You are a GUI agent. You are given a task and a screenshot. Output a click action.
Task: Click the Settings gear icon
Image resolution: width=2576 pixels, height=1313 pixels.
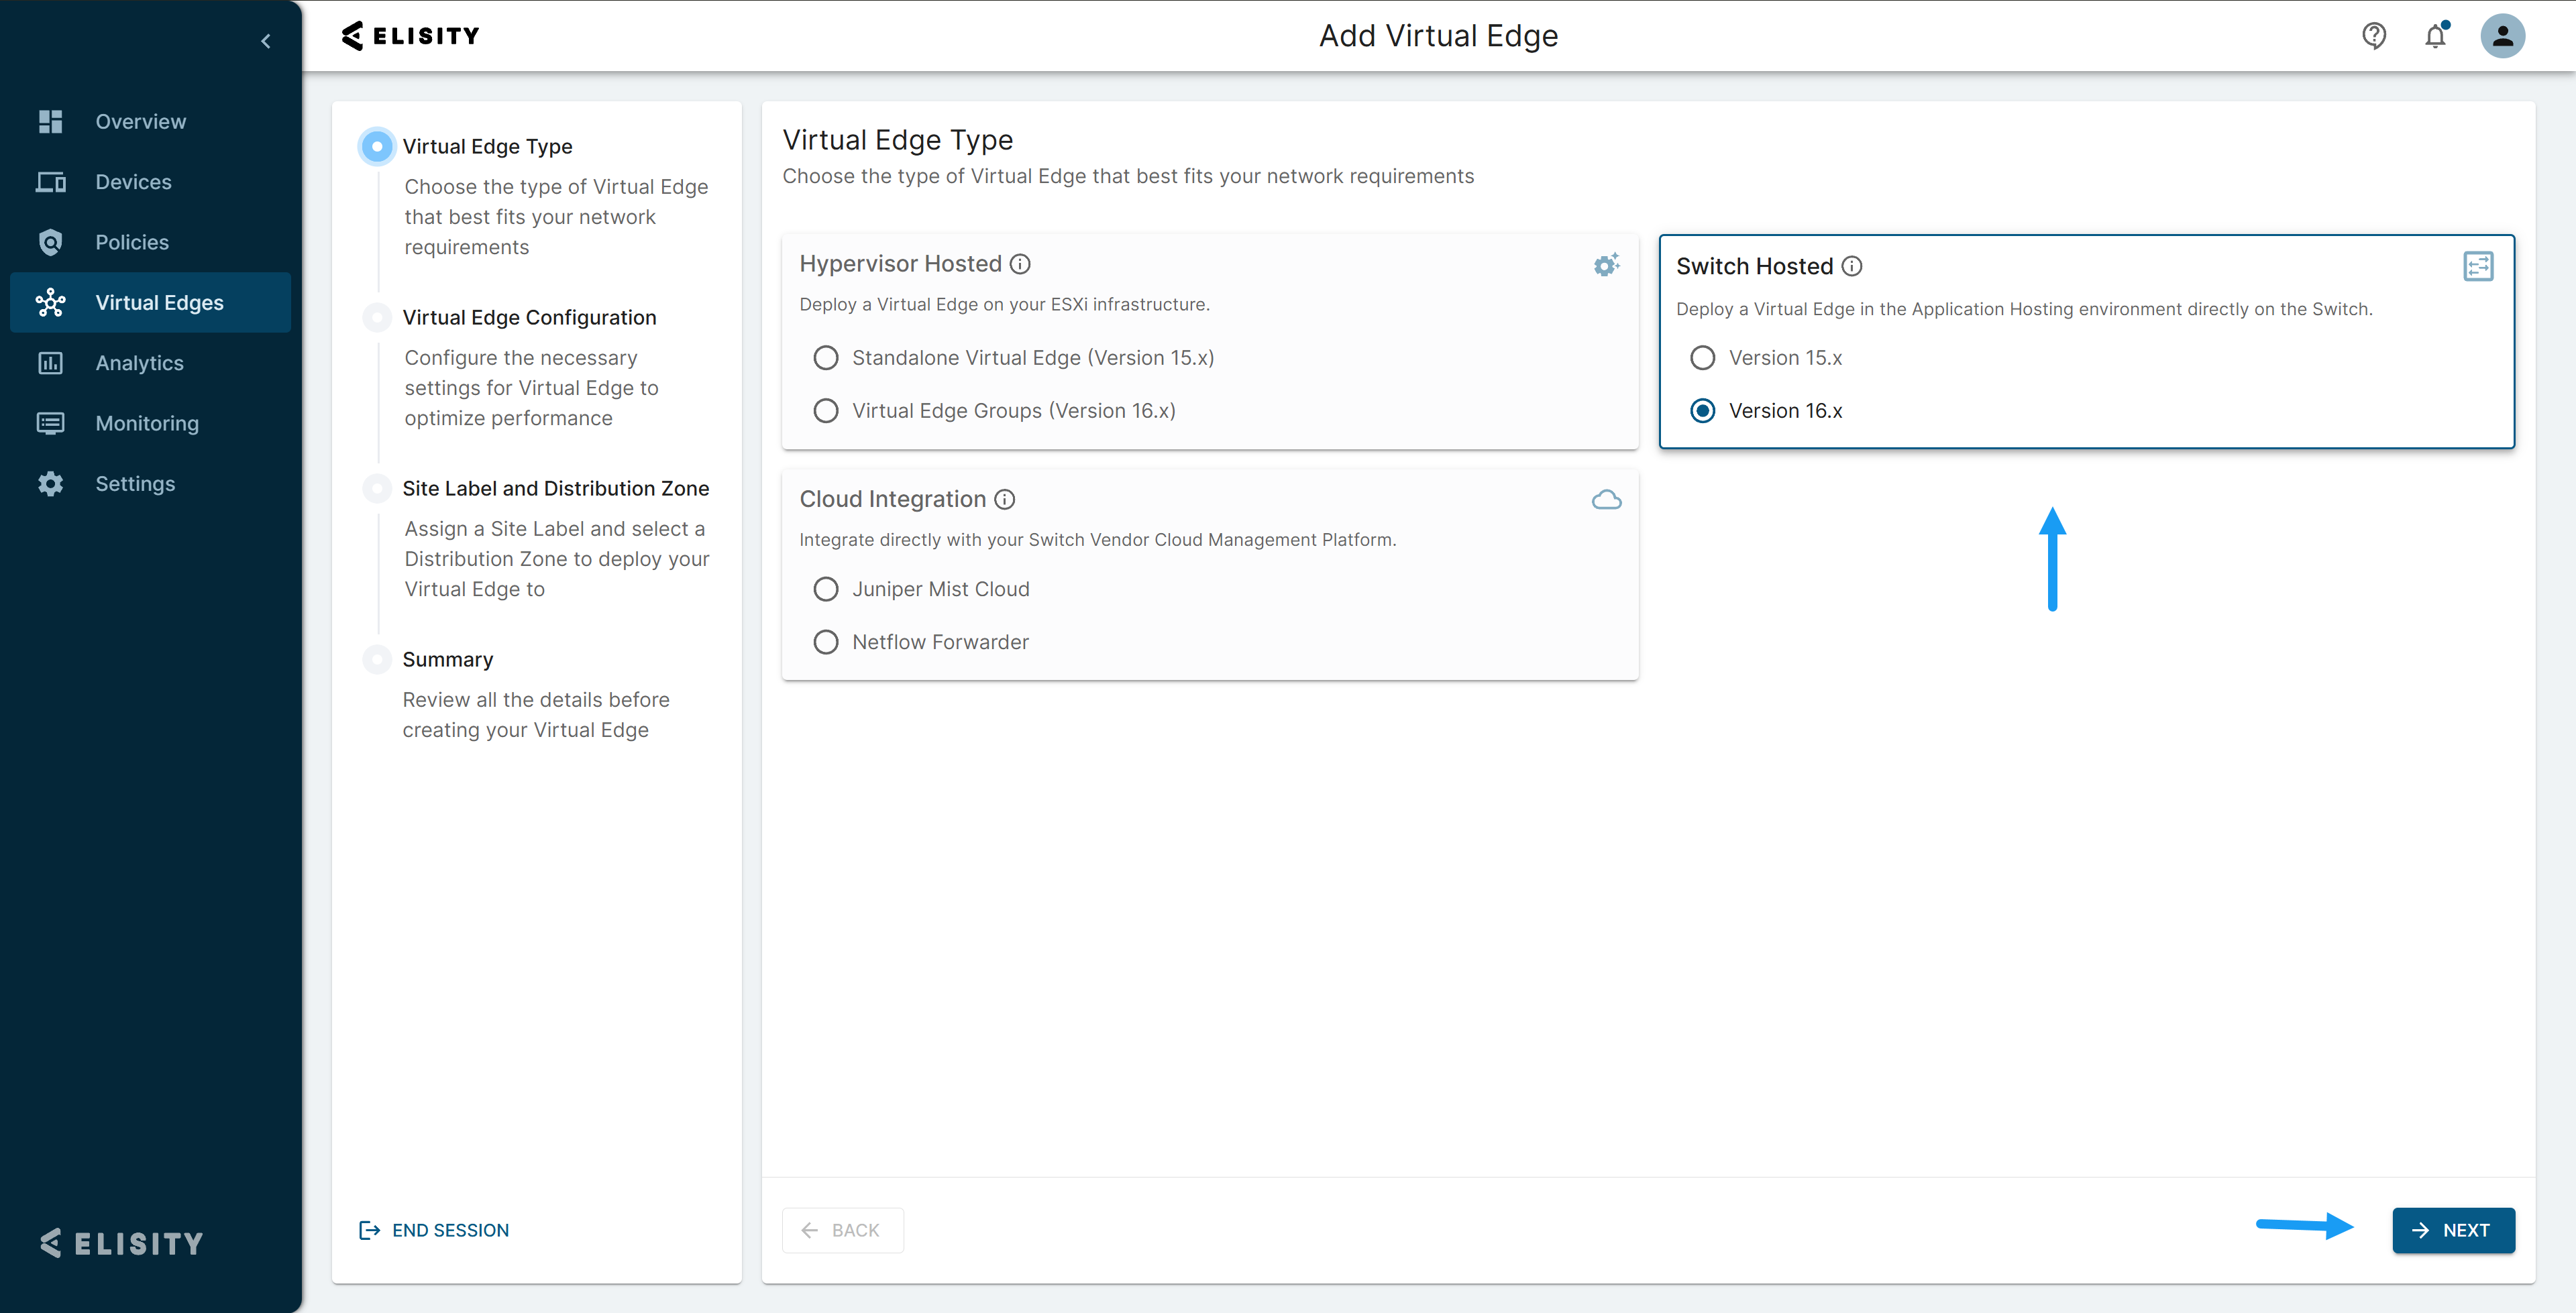pyautogui.click(x=51, y=484)
